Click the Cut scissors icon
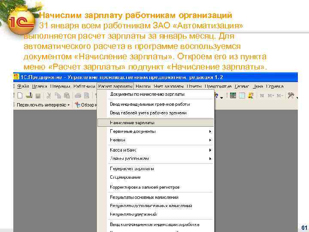 coord(48,96)
